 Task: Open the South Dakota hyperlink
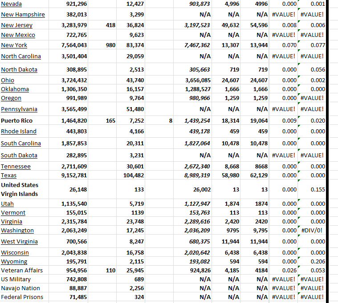point(19,155)
